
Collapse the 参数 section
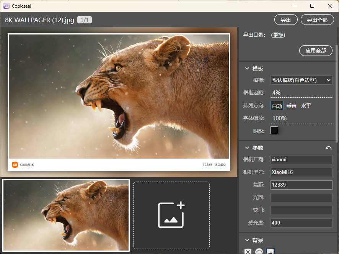(x=247, y=148)
